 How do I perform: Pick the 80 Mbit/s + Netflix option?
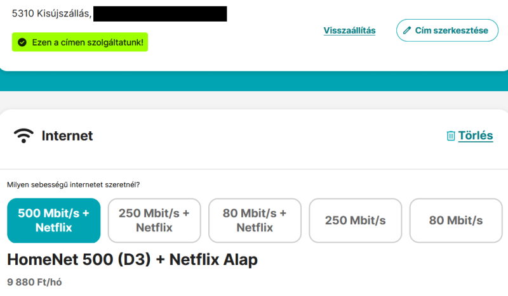point(255,221)
